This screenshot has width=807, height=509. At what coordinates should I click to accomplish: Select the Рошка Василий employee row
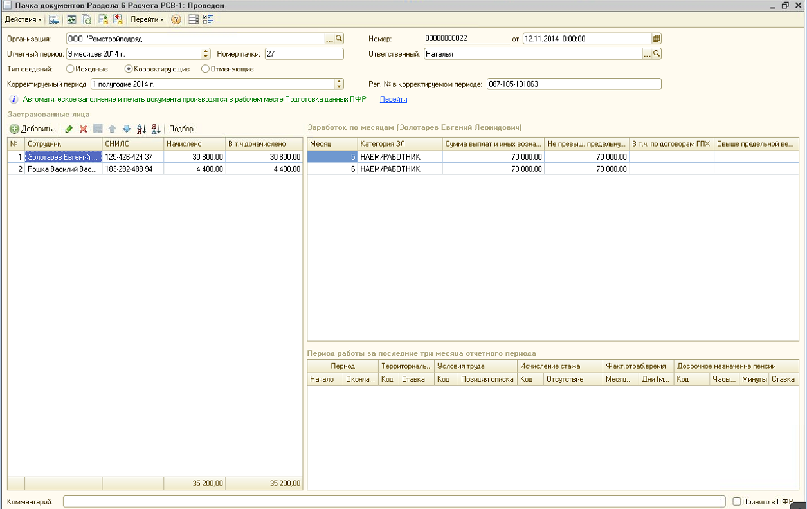(62, 169)
